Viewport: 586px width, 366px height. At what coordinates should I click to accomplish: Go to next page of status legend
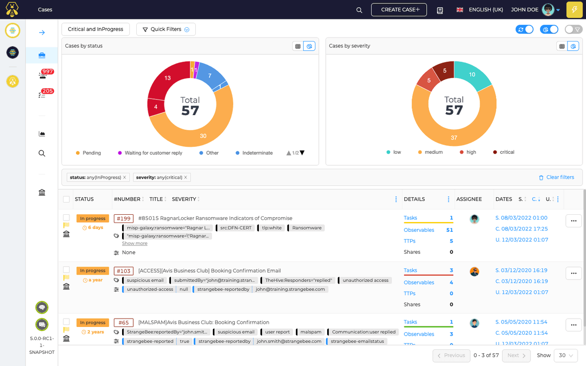pyautogui.click(x=302, y=153)
